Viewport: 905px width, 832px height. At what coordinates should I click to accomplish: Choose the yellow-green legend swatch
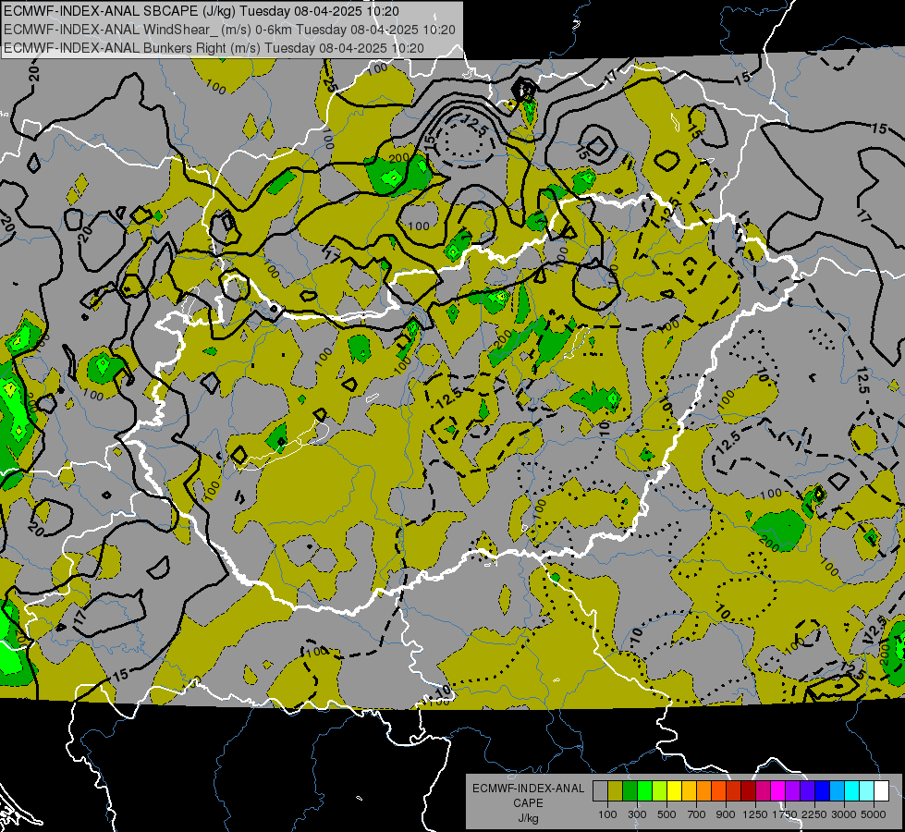coord(660,790)
